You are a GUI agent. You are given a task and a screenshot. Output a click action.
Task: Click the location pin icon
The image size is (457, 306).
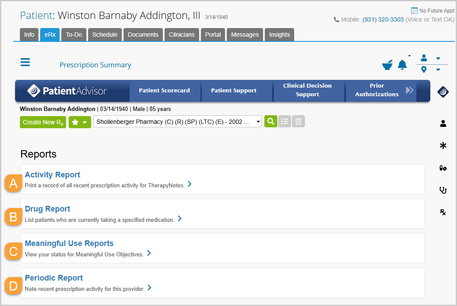(x=424, y=69)
